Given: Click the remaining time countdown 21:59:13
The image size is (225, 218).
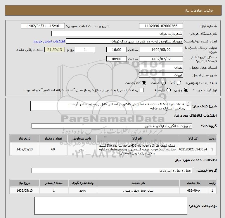Looking at the screenshot, I should (x=55, y=49).
